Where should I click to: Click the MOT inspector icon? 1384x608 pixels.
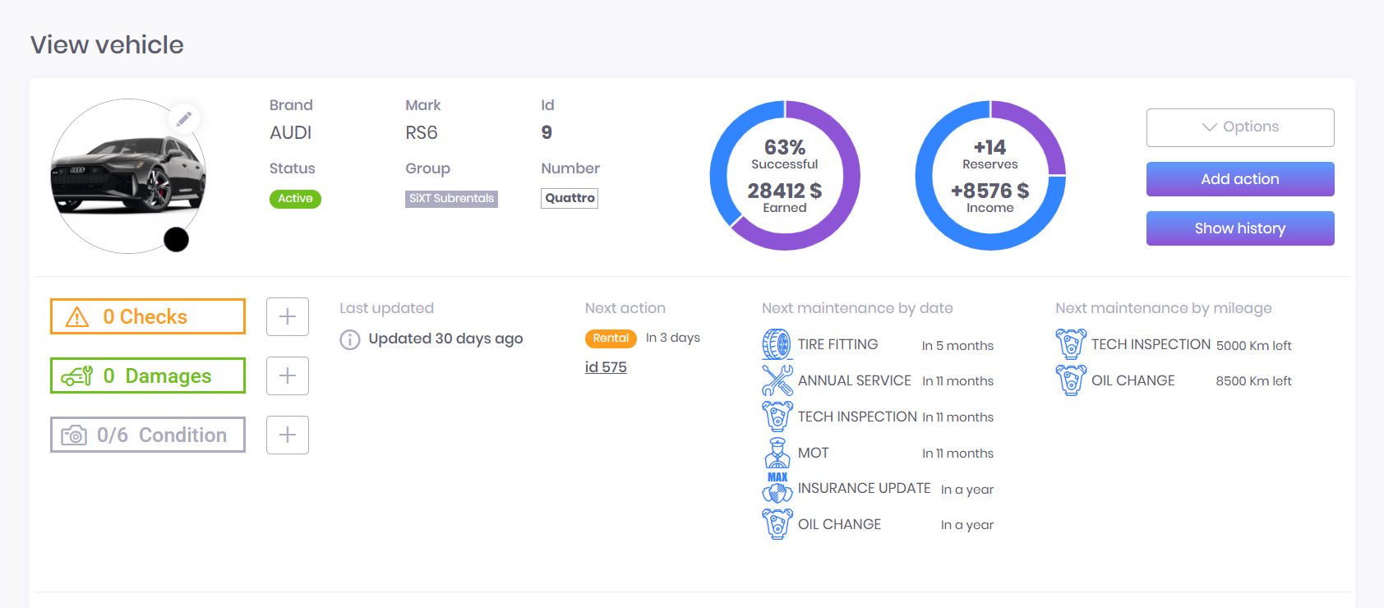coord(777,453)
